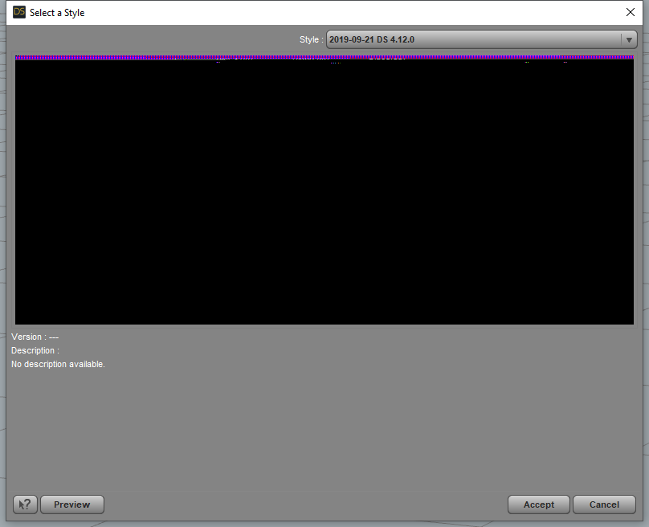Cancel the Select a Style dialog
The height and width of the screenshot is (527, 649).
pyautogui.click(x=604, y=505)
